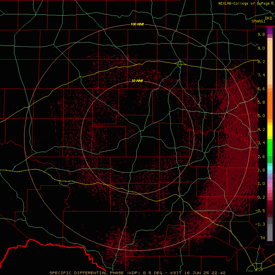Click the pink band of the color bar
Viewport: 275px width, 275px height.
pos(270,185)
